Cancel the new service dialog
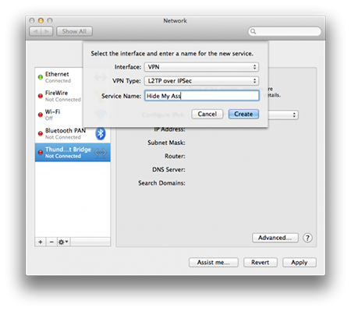 click(207, 114)
